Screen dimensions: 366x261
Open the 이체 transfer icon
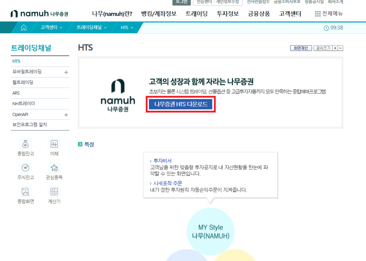pos(54,144)
